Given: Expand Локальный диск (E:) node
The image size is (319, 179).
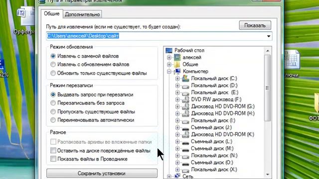Looking at the screenshot, I should coord(177,92).
